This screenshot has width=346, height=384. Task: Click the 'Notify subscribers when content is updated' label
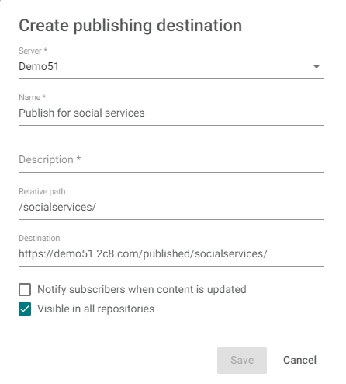click(142, 289)
